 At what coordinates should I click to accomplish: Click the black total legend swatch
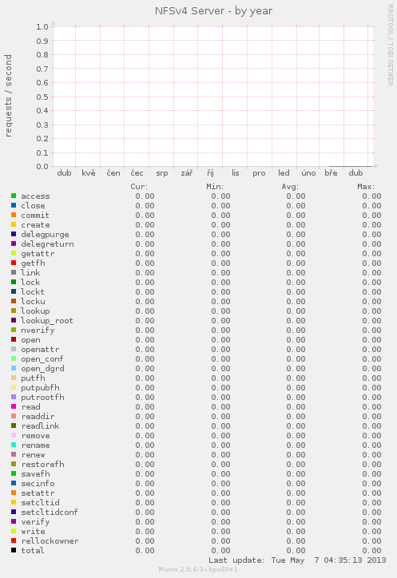click(x=14, y=550)
